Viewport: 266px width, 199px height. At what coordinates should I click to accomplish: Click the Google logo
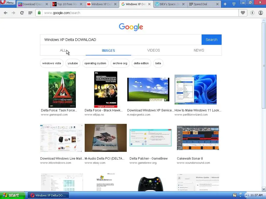tap(131, 27)
